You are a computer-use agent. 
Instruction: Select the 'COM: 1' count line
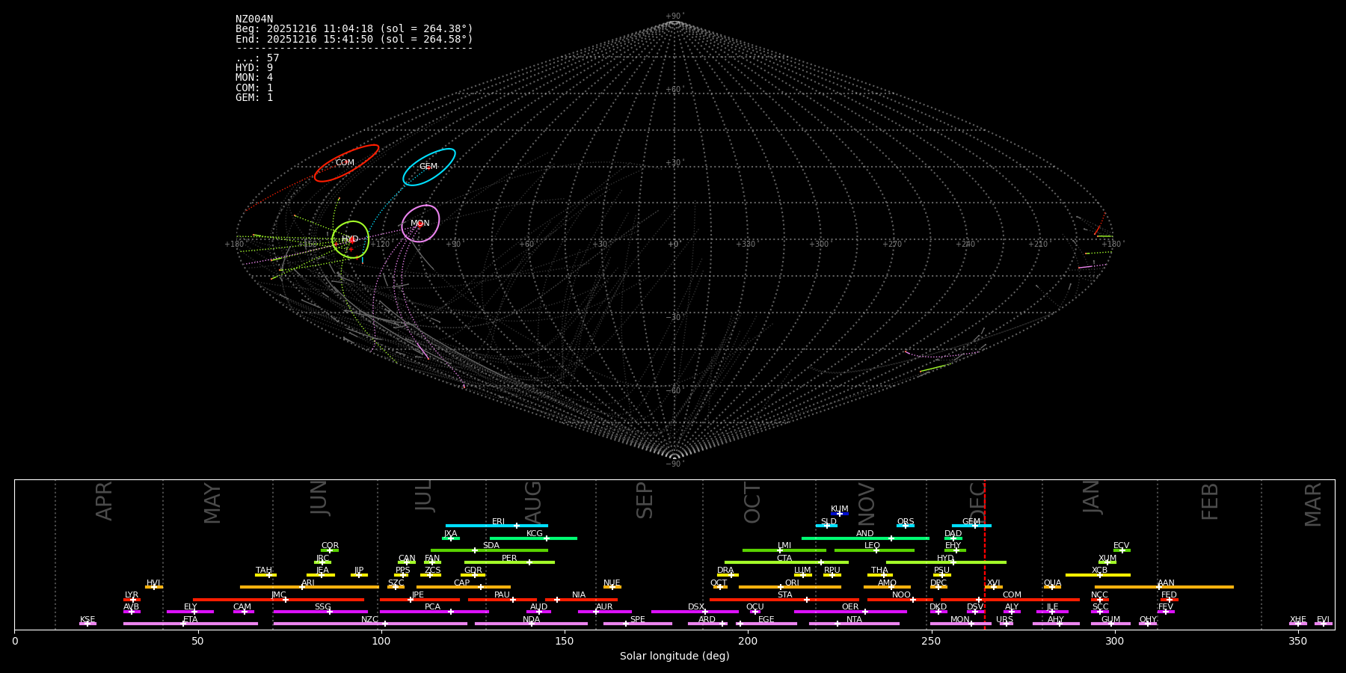tap(254, 88)
